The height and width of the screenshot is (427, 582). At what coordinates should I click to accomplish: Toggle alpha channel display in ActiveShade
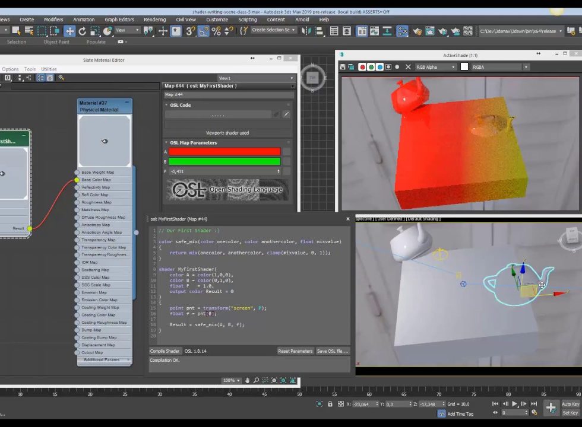tap(388, 67)
